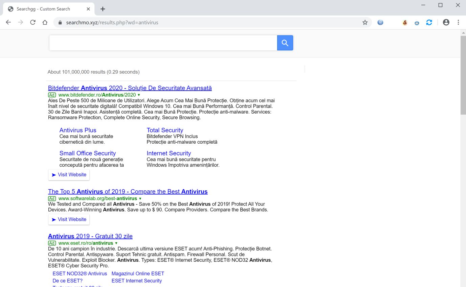Screen dimensions: 466x287
Task: Open the De ce ESET? sitelink
Action: click(x=68, y=281)
